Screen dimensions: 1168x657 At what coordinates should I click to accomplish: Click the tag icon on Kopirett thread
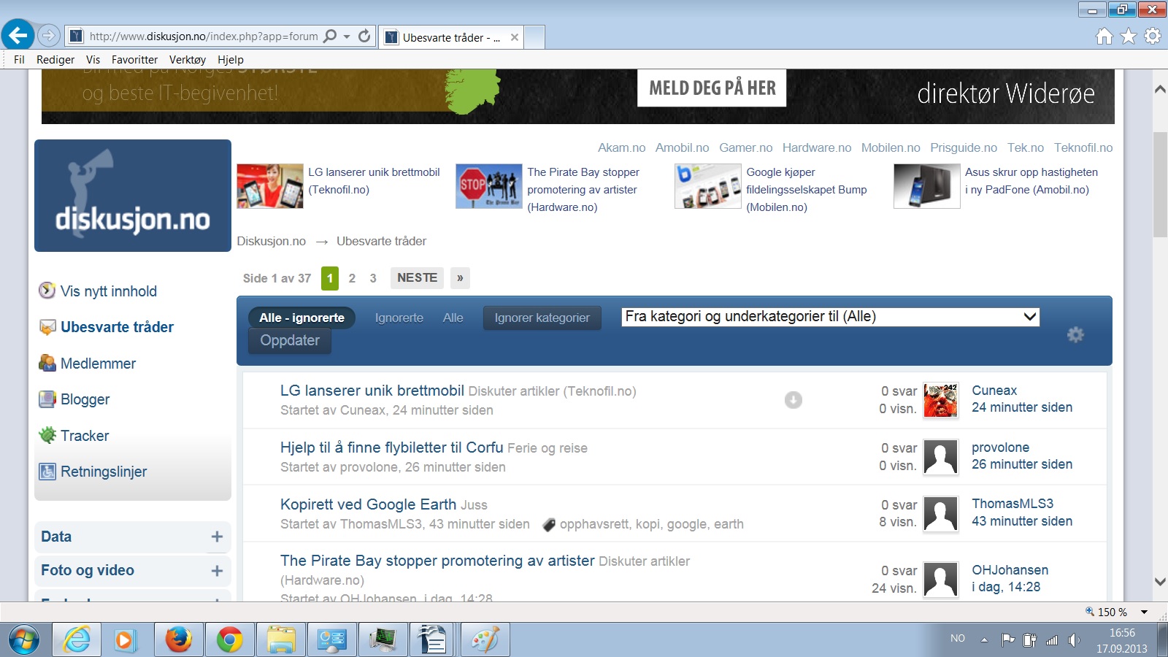pos(549,524)
